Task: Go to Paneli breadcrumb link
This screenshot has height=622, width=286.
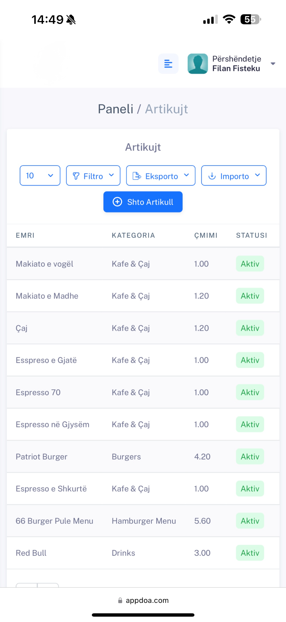Action: click(115, 109)
